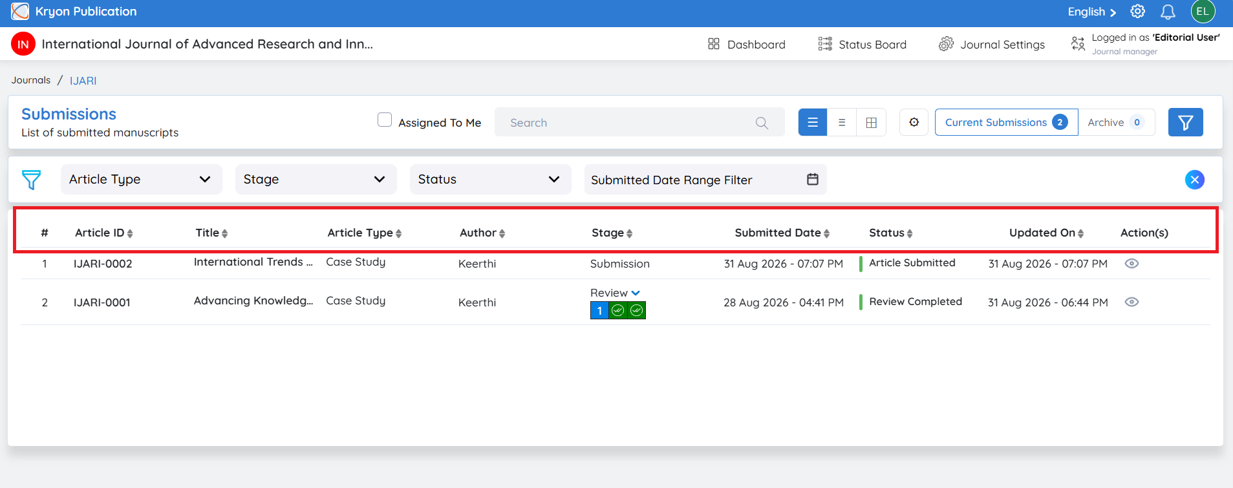Click the logged-in user role icon

(x=1078, y=43)
